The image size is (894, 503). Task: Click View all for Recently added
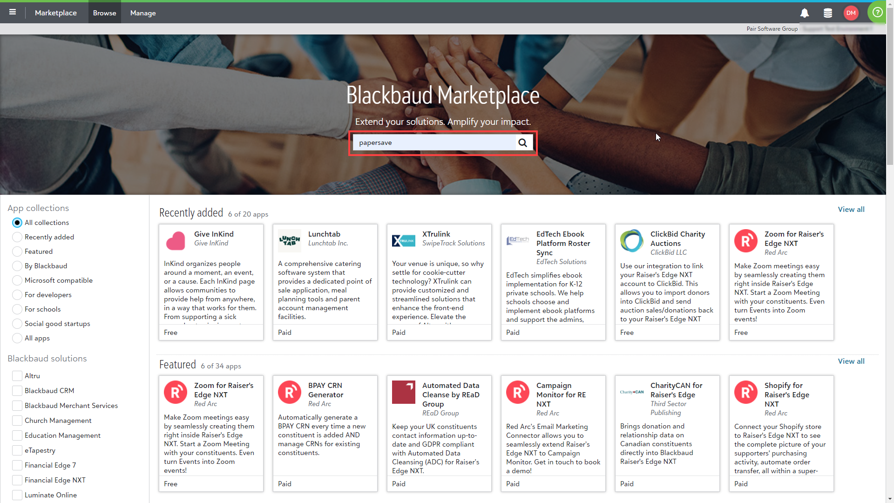851,210
